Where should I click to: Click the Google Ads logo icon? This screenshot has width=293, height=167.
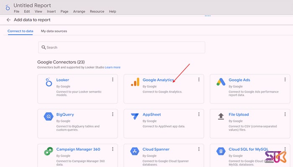pos(221,82)
